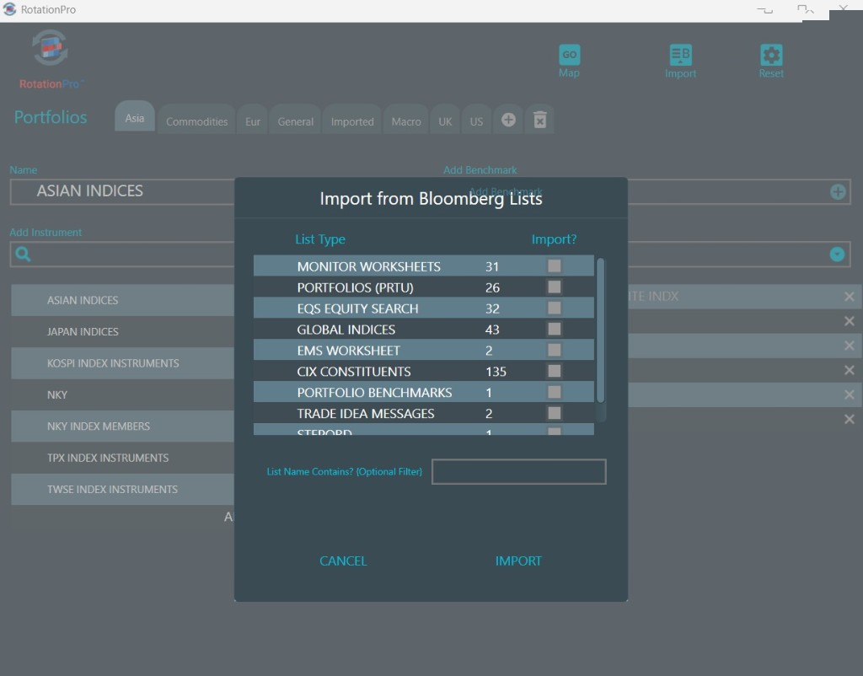Check Import for CIX CONSTITUENTS

(x=555, y=371)
